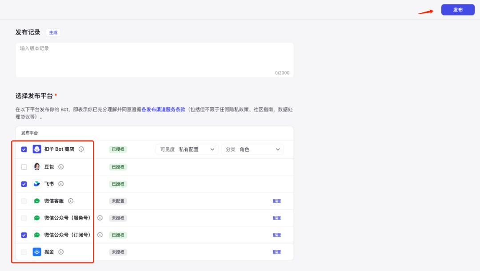The image size is (480, 271).
Task: Uncheck the 飞书 platform checkbox
Action: [x=24, y=184]
